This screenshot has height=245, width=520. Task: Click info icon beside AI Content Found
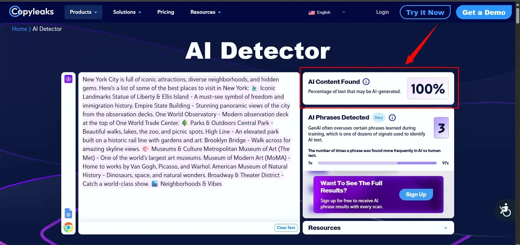(366, 82)
